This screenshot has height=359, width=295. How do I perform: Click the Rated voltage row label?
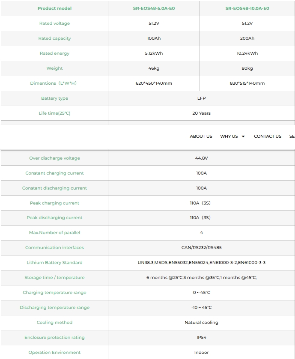click(x=54, y=24)
